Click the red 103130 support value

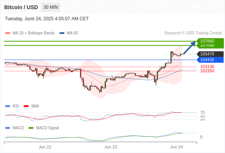tap(207, 67)
